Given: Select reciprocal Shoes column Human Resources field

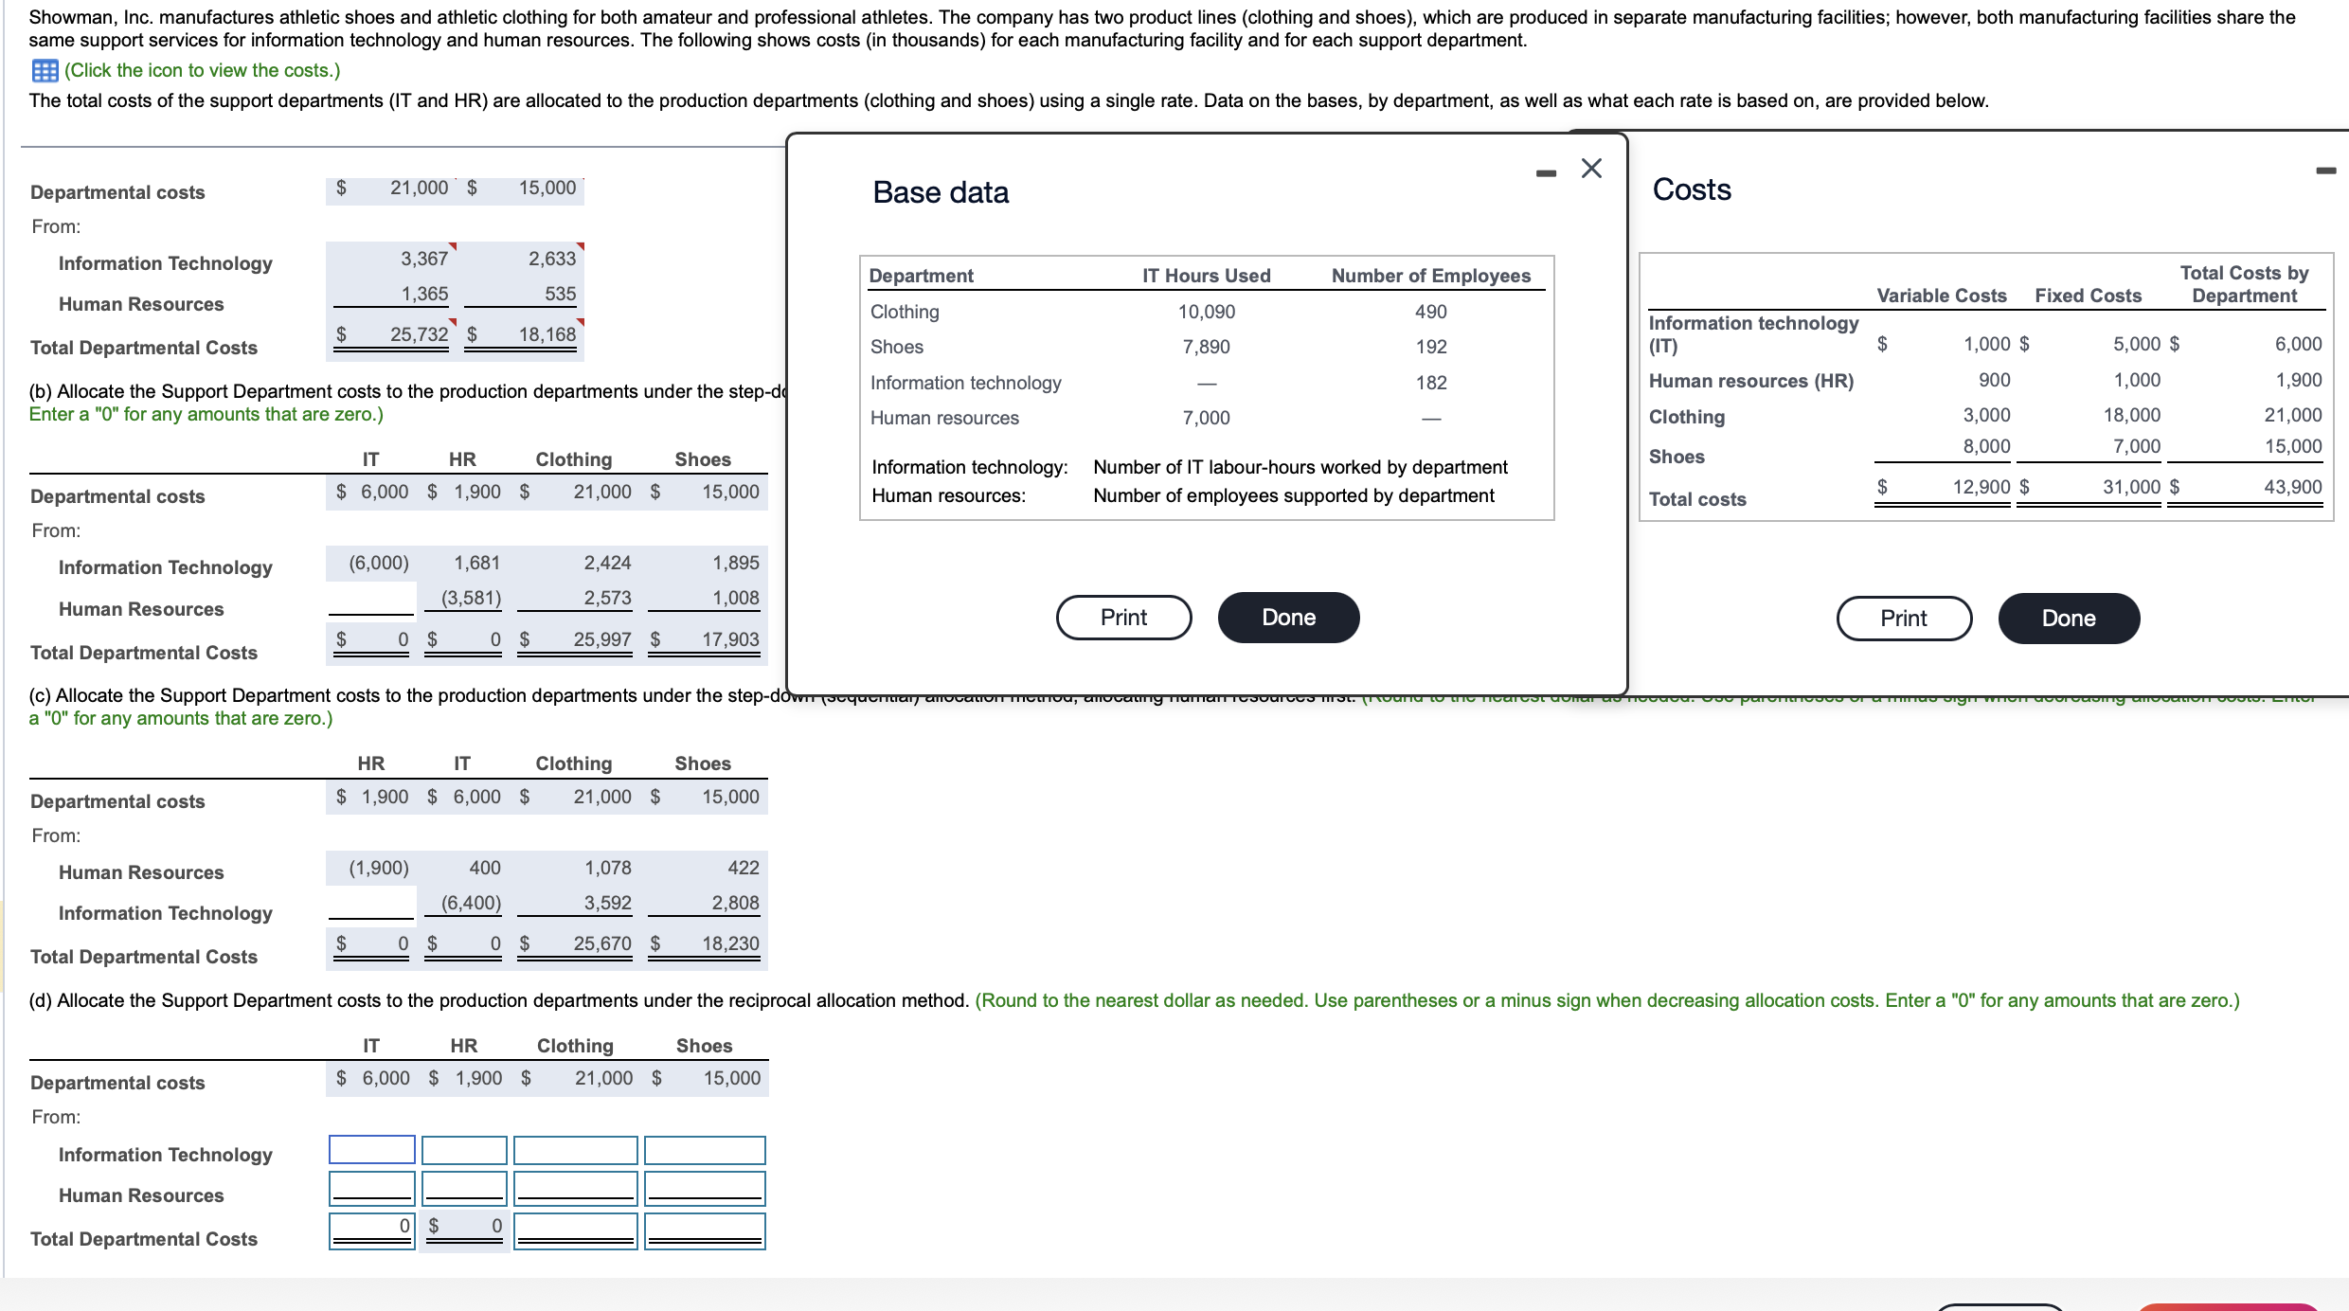Looking at the screenshot, I should (705, 1188).
